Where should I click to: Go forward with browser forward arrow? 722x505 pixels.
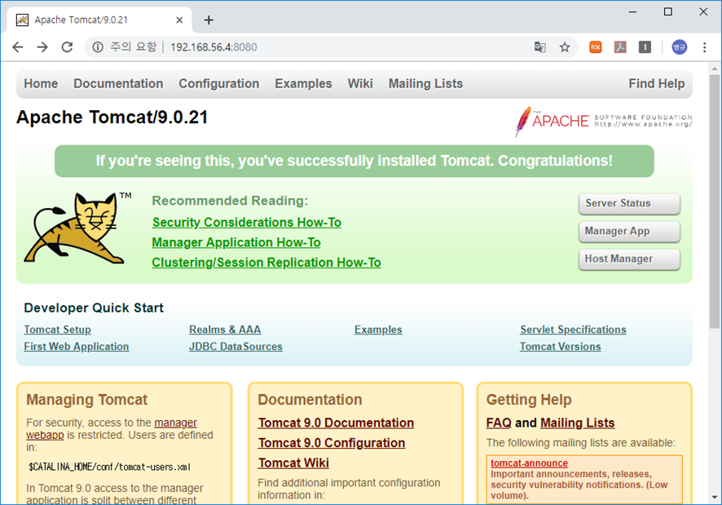click(x=42, y=47)
